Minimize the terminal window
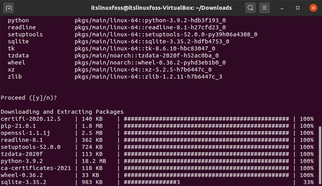The width and height of the screenshot is (322, 186). click(x=282, y=8)
